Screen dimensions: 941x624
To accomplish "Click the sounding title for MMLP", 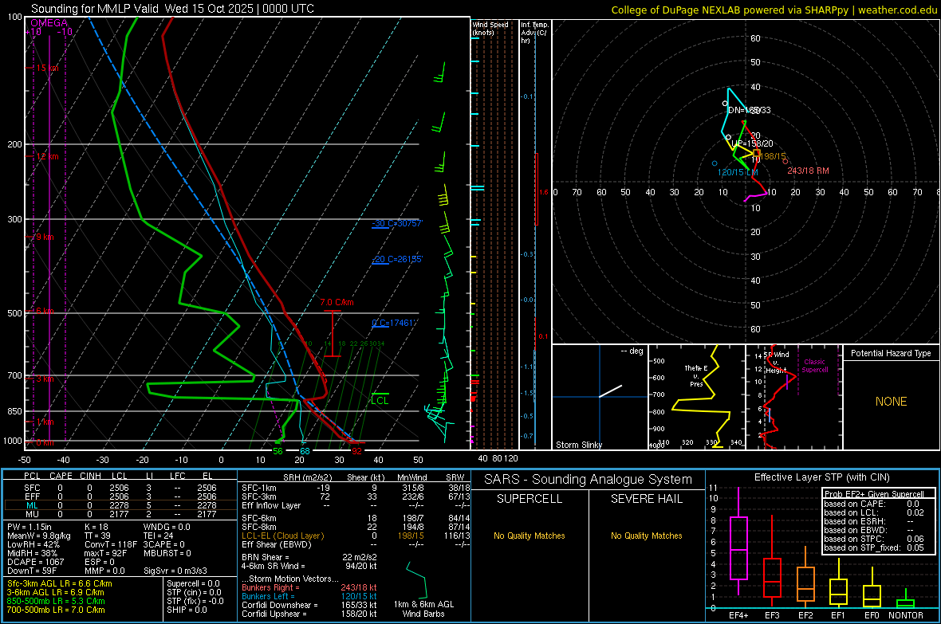I will click(172, 9).
